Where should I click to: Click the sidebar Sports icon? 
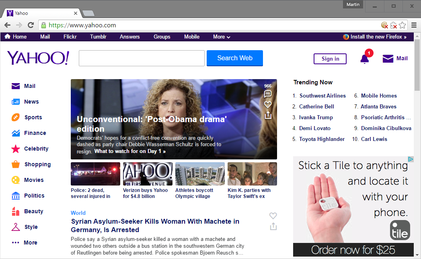click(16, 117)
